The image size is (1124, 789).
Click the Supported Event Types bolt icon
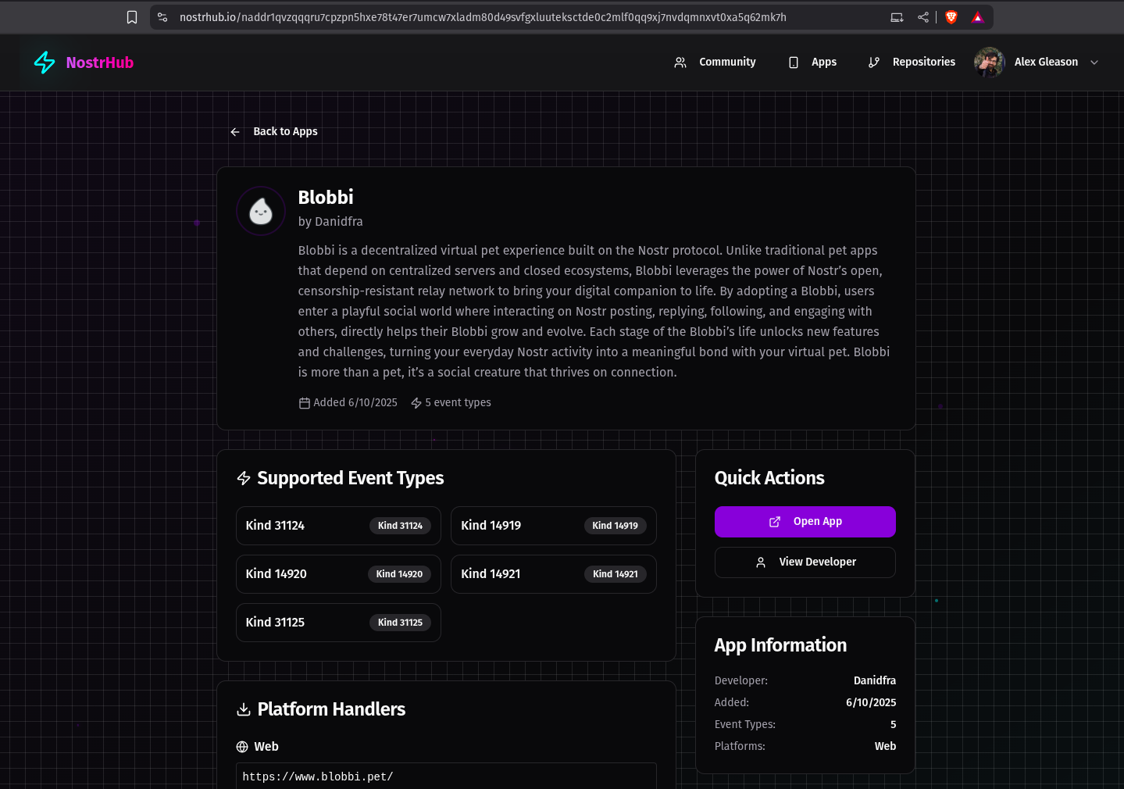[x=244, y=478]
